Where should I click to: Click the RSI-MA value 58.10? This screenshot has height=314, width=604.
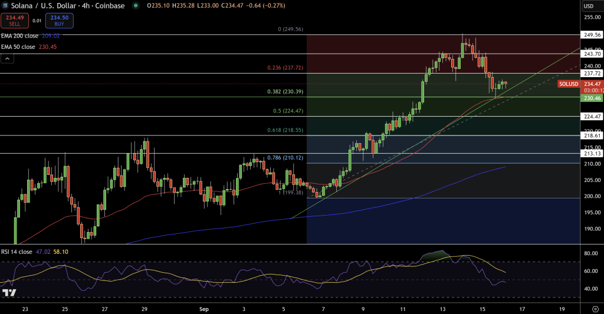[x=61, y=252]
